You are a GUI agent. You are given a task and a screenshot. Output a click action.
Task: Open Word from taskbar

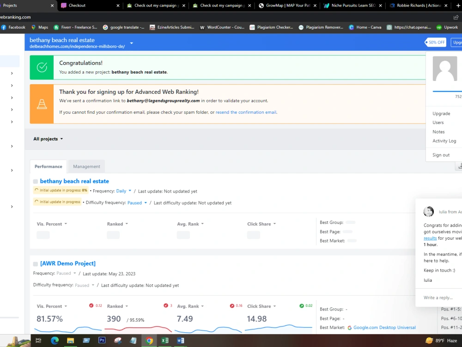[181, 341]
